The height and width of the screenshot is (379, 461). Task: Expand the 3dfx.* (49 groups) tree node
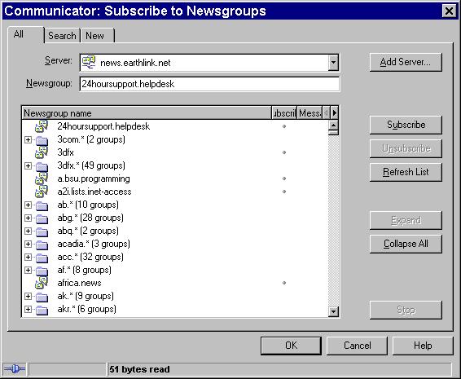tap(28, 165)
